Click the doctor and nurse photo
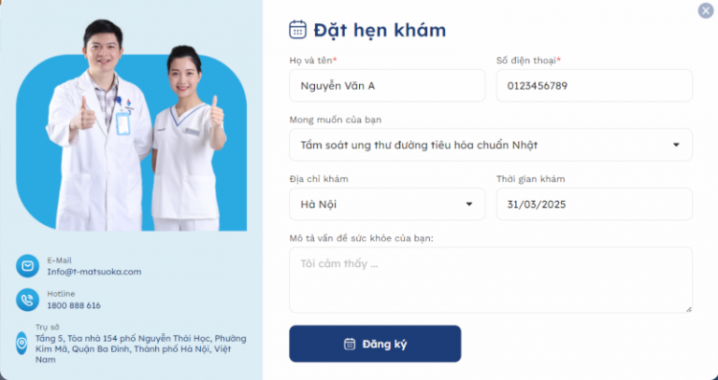This screenshot has width=718, height=380. coord(132,125)
